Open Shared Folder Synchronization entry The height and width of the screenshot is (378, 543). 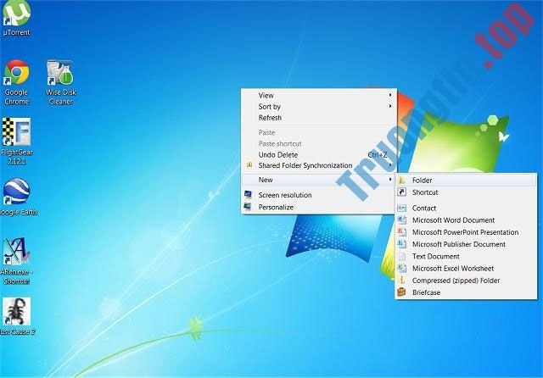tap(305, 166)
